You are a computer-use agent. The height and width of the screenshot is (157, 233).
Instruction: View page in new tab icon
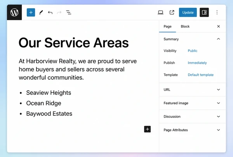click(x=172, y=12)
